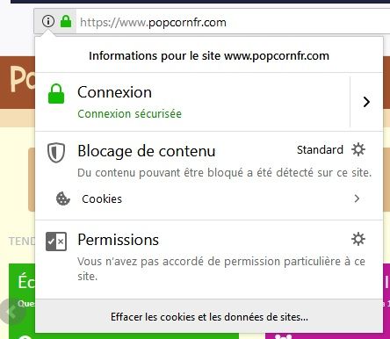This screenshot has width=390, height=339.
Task: Click the Connexion heading
Action: (114, 92)
